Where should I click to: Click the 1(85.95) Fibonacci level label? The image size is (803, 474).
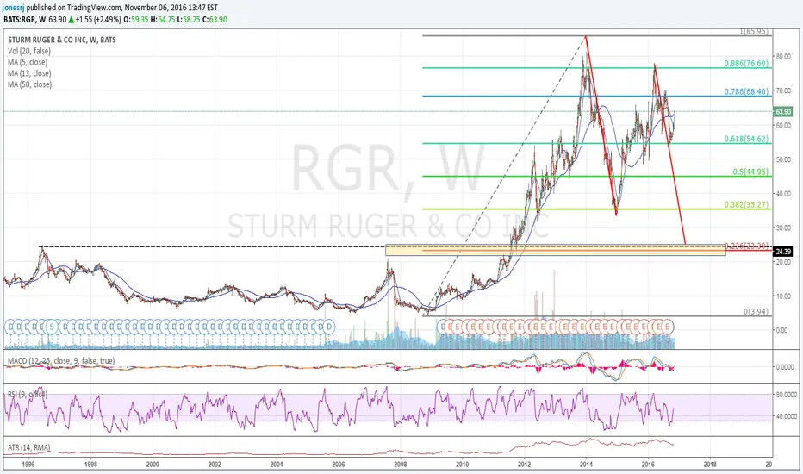click(753, 32)
